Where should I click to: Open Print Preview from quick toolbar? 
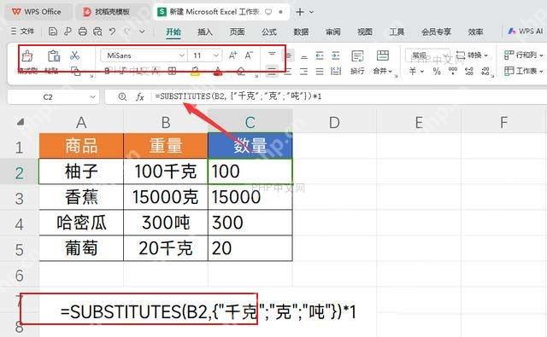coord(97,32)
